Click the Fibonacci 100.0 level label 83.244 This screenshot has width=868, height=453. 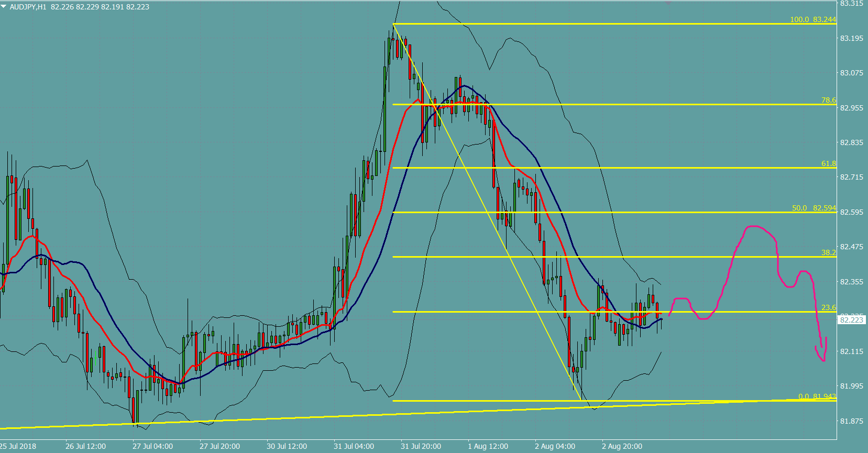812,19
